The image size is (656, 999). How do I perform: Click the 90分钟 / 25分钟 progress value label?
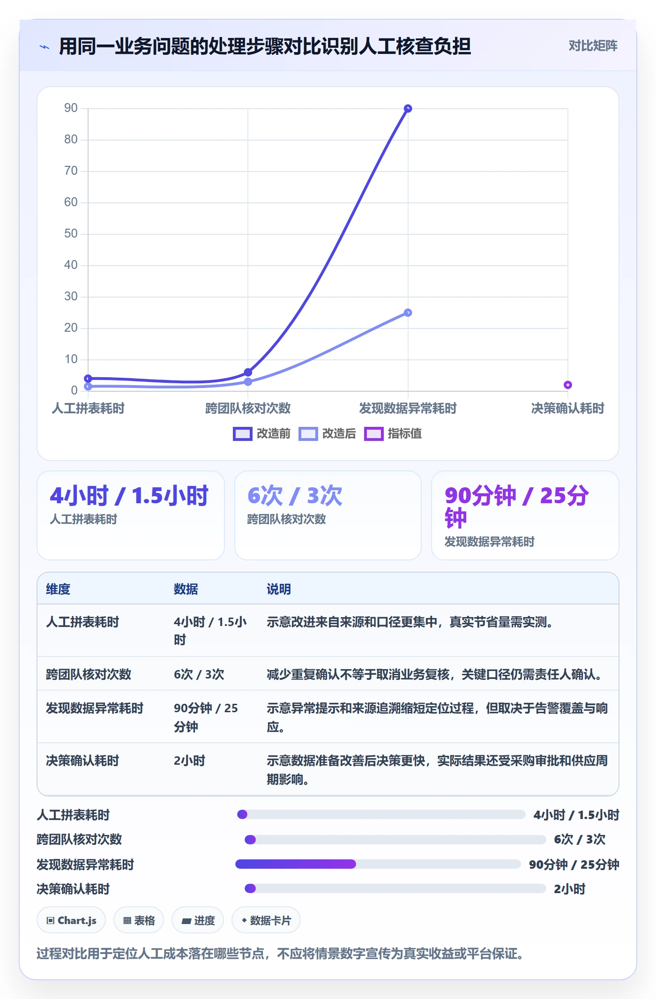click(574, 865)
